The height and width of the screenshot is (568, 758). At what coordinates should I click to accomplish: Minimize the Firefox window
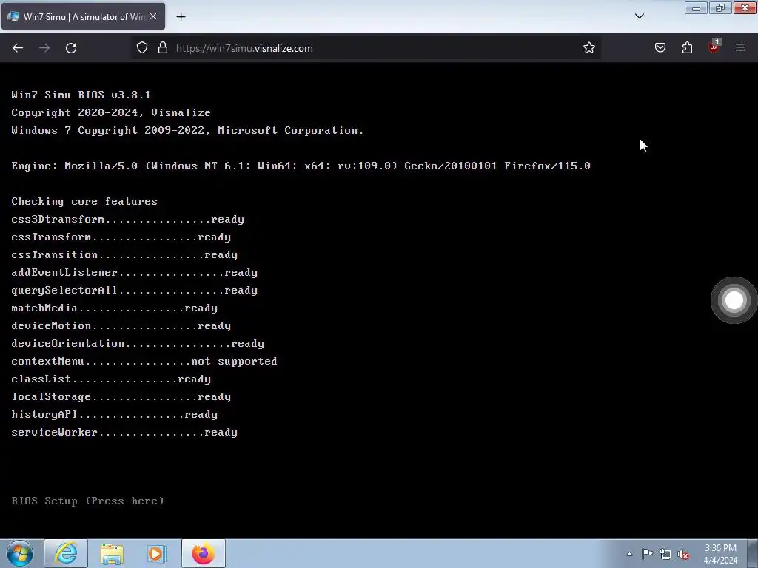click(x=696, y=7)
